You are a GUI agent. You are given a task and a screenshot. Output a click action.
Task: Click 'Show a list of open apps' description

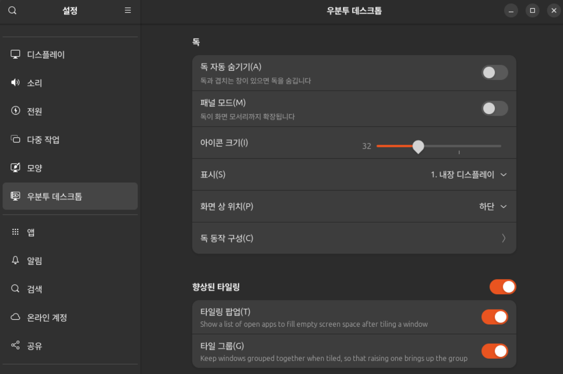tap(314, 324)
